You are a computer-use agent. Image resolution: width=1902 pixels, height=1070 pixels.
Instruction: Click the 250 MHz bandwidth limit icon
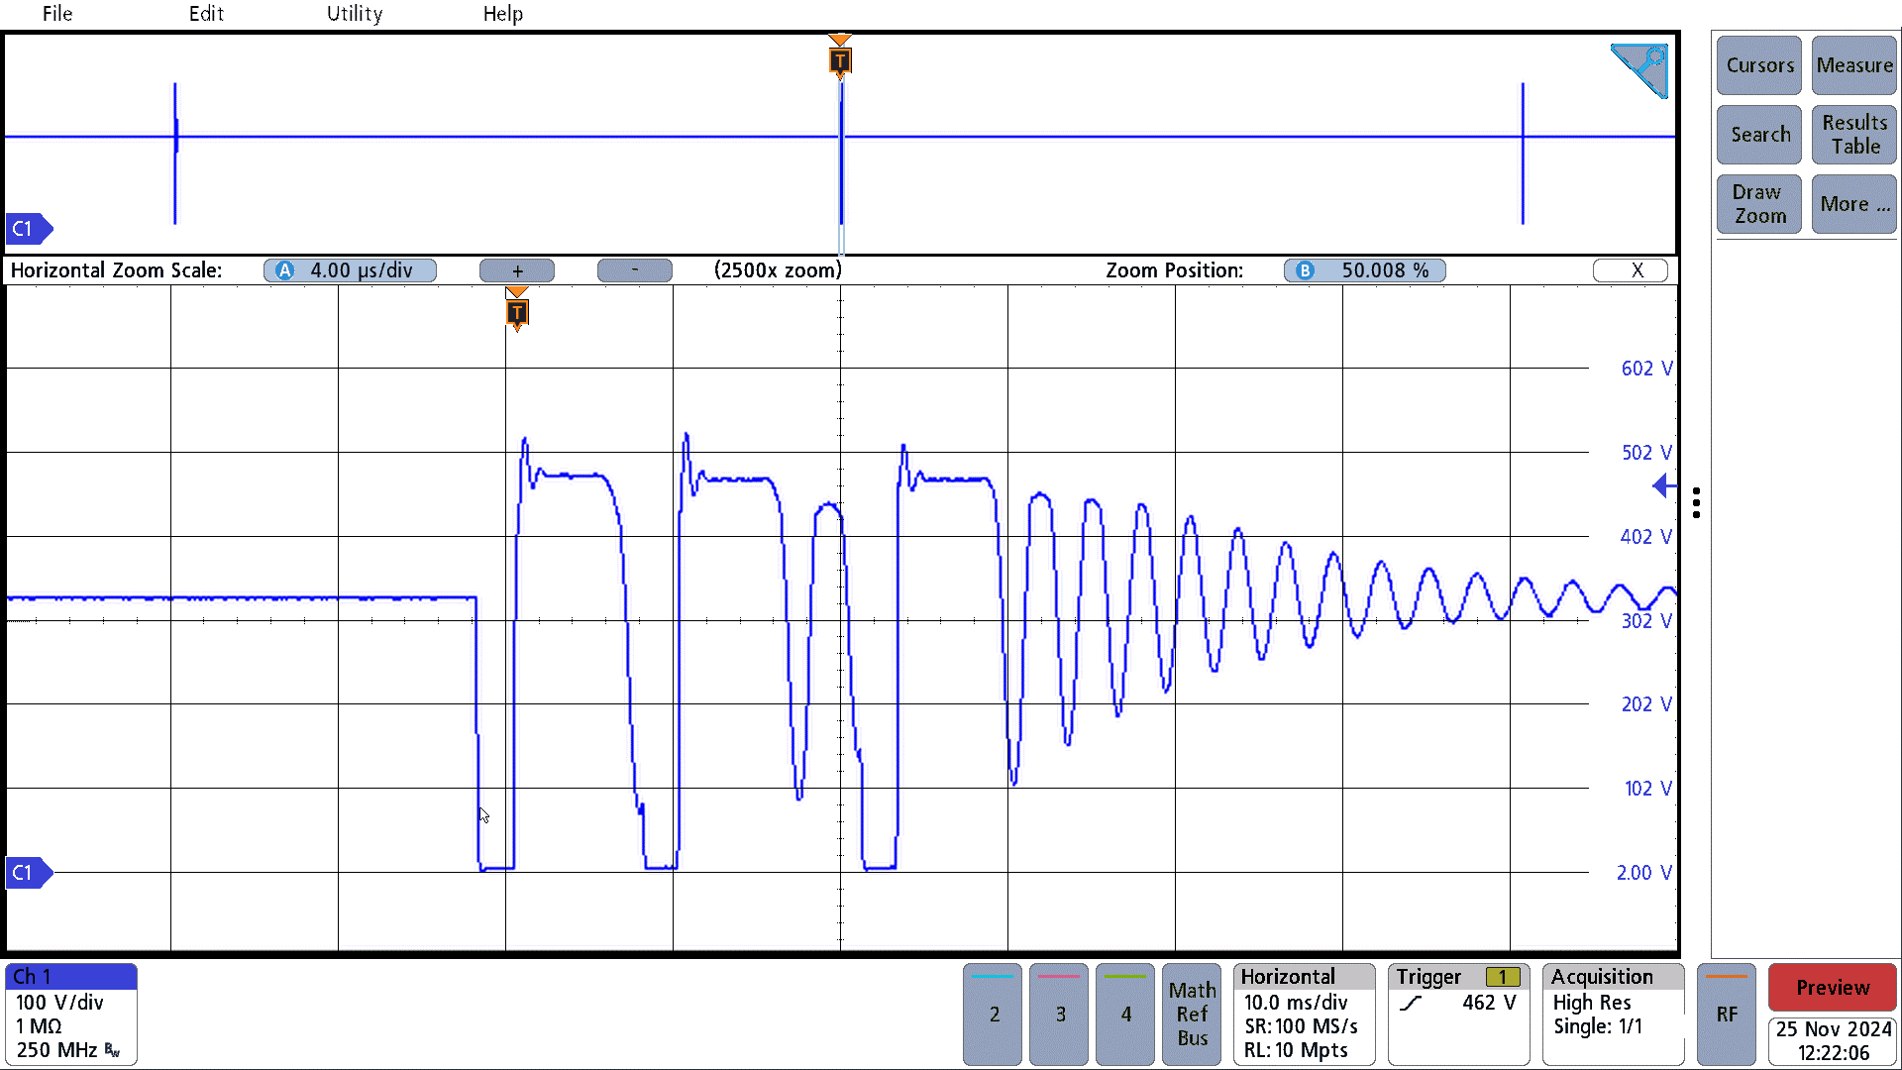tap(112, 1050)
